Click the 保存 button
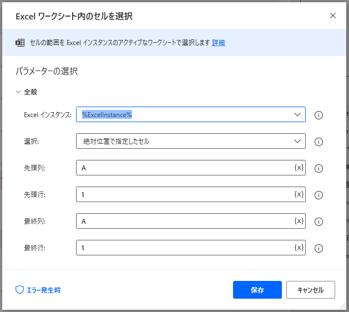The width and height of the screenshot is (349, 312). click(x=257, y=290)
